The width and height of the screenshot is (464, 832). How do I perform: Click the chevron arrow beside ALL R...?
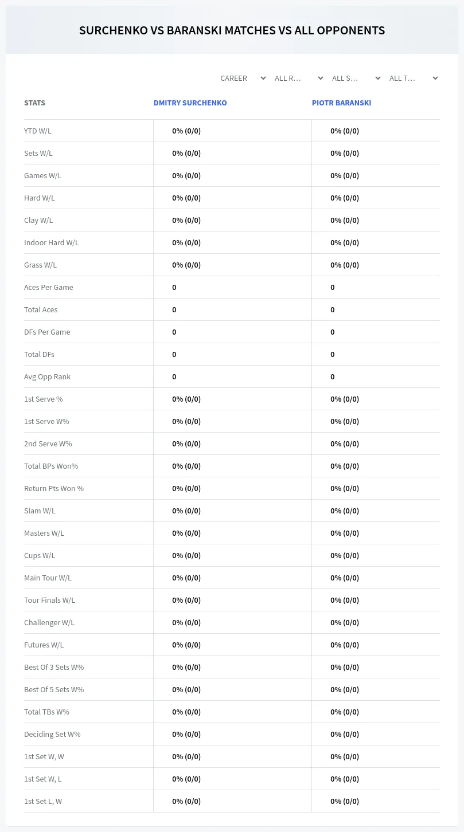coord(321,79)
